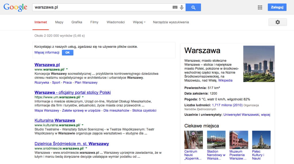The width and height of the screenshot is (294, 164).
Task: Open Warszawa - oficjalny portal stolicy Polski
Action: pyautogui.click(x=73, y=92)
